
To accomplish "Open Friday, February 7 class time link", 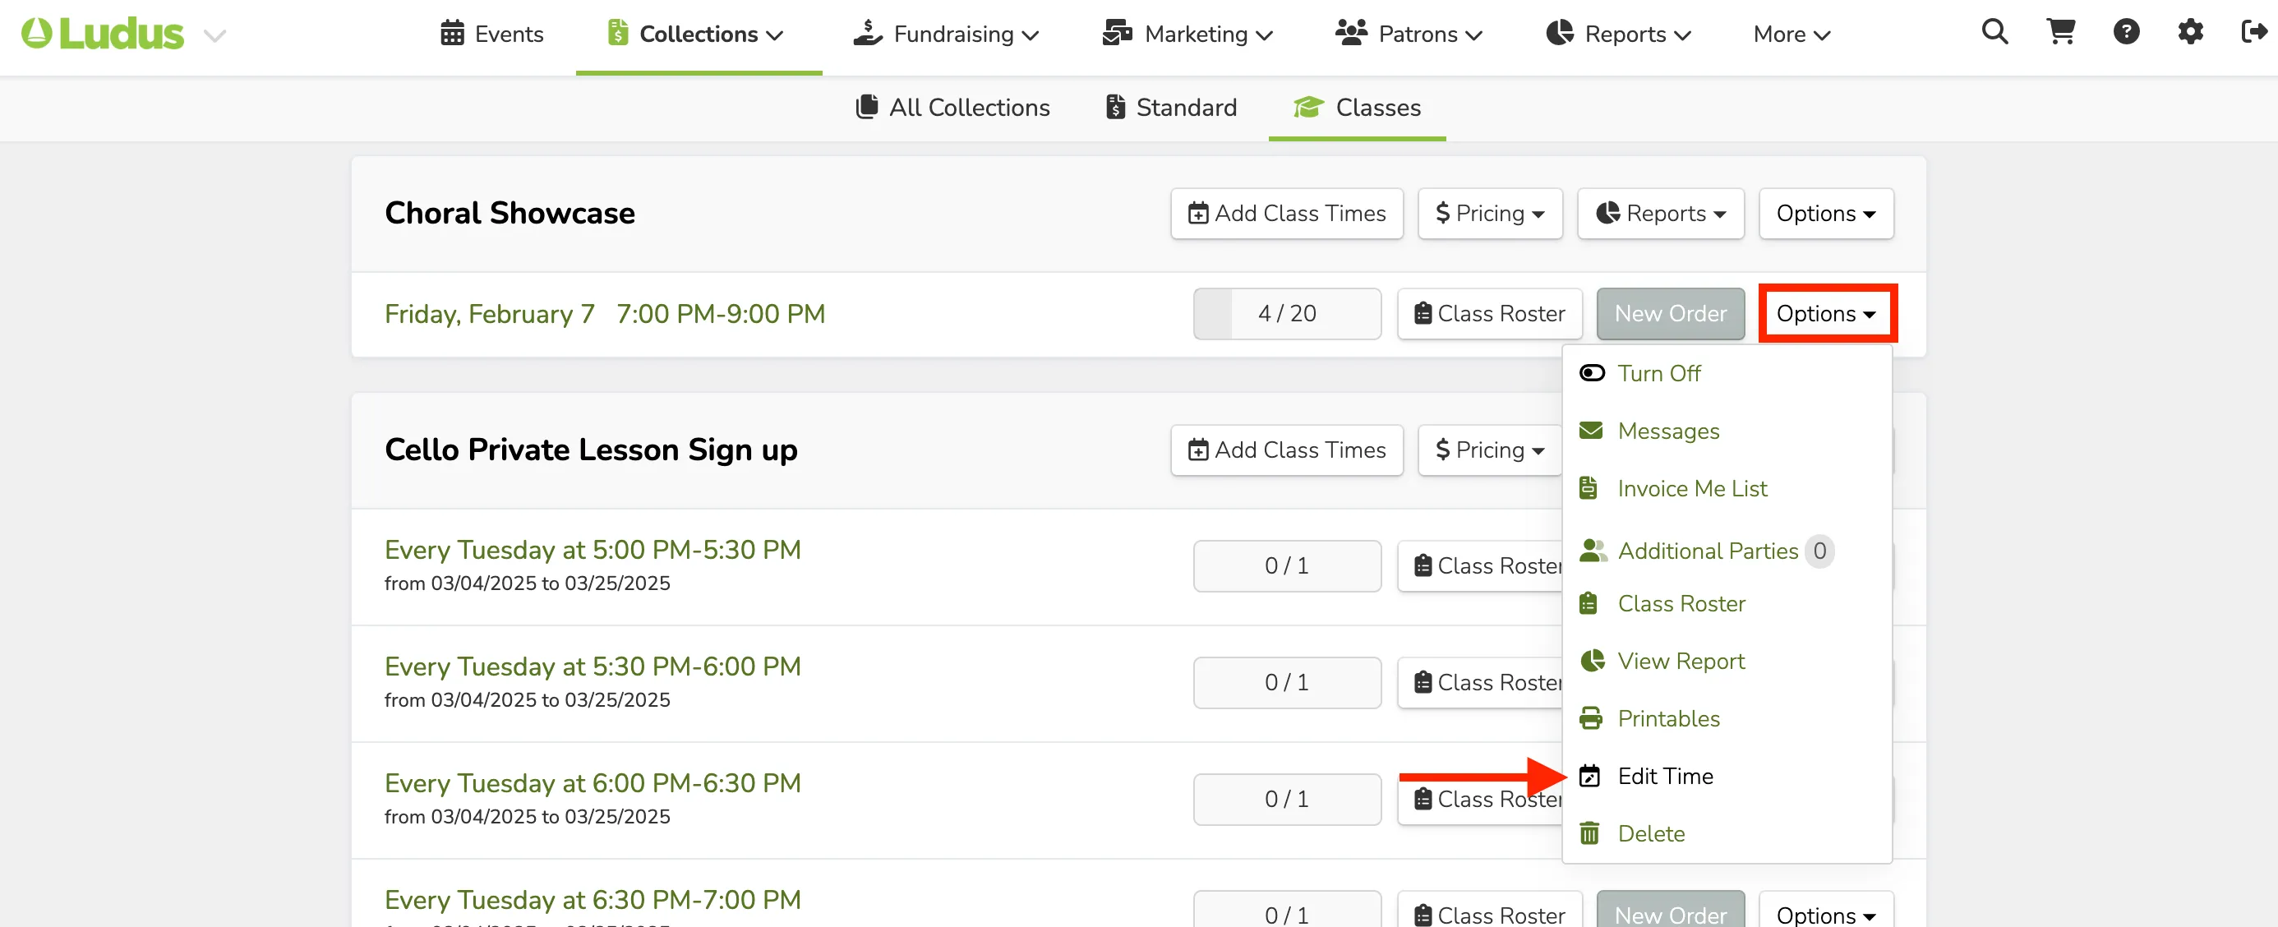I will (x=604, y=313).
